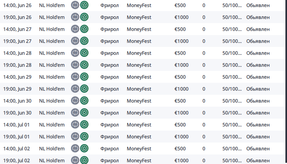Click the grey re-entry icon for 19:00, Jul 02
This screenshot has width=287, height=164.
[x=75, y=160]
